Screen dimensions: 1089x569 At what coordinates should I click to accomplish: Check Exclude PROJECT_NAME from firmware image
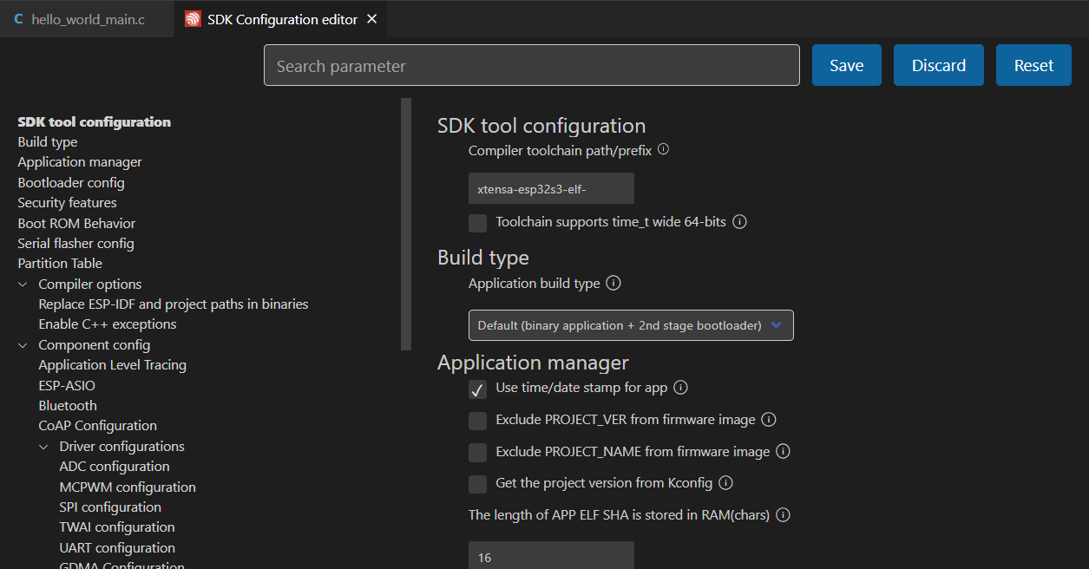477,453
